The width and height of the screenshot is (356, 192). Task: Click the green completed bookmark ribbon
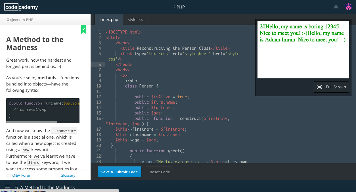click(84, 30)
